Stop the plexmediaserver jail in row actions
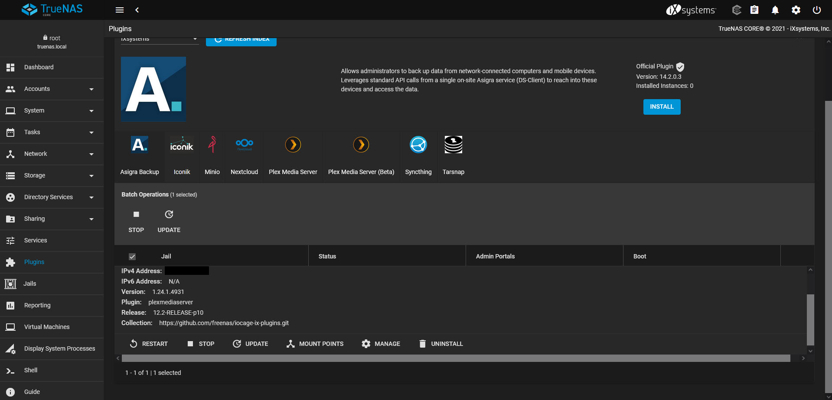The height and width of the screenshot is (400, 832). point(201,344)
